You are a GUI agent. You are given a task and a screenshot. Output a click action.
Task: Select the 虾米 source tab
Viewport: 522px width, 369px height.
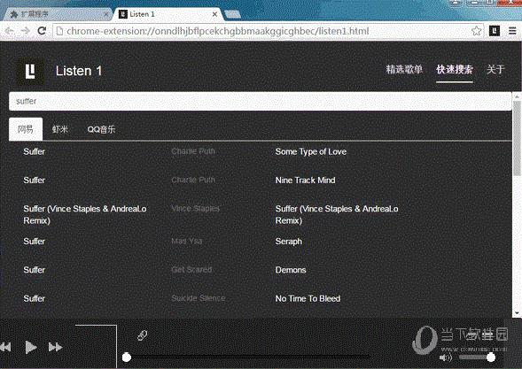[60, 129]
